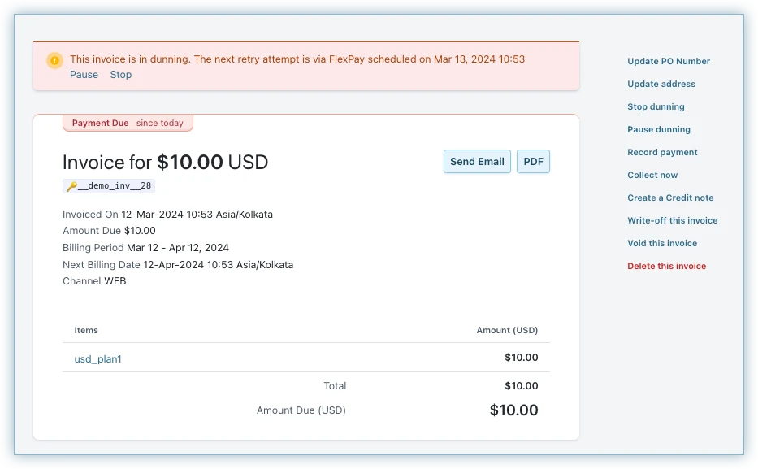Click the key icon beside invoice ID

[x=71, y=186]
